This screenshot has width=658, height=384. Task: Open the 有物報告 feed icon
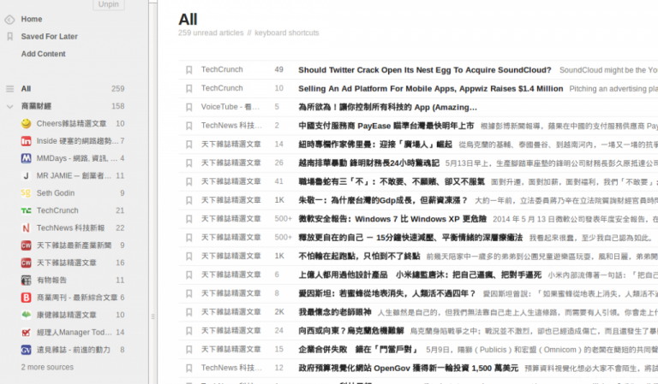point(26,281)
